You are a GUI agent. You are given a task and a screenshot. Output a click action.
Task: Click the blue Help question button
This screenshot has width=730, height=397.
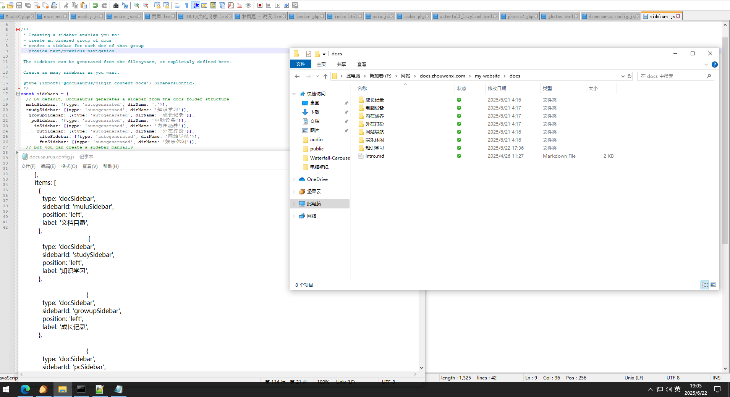pos(715,65)
